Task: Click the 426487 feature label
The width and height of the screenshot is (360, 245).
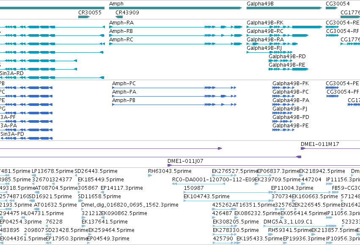Action: pyautogui.click(x=222, y=213)
